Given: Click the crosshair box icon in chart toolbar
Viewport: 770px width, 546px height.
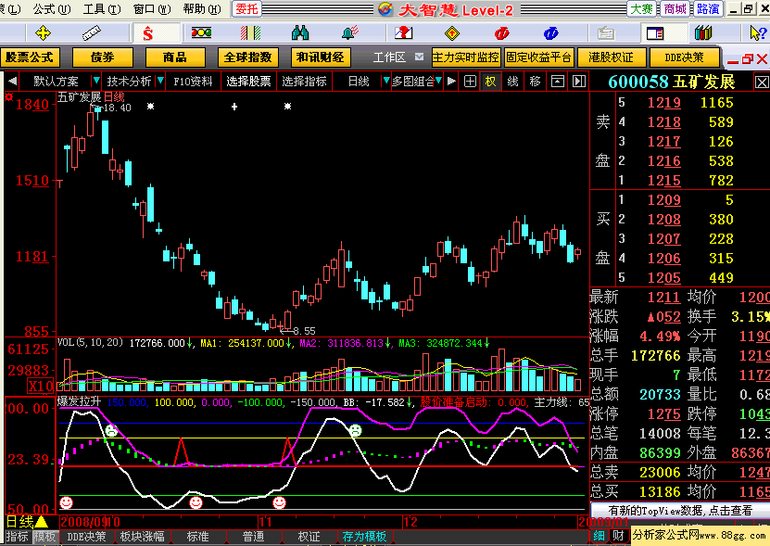Looking at the screenshot, I should click(470, 81).
